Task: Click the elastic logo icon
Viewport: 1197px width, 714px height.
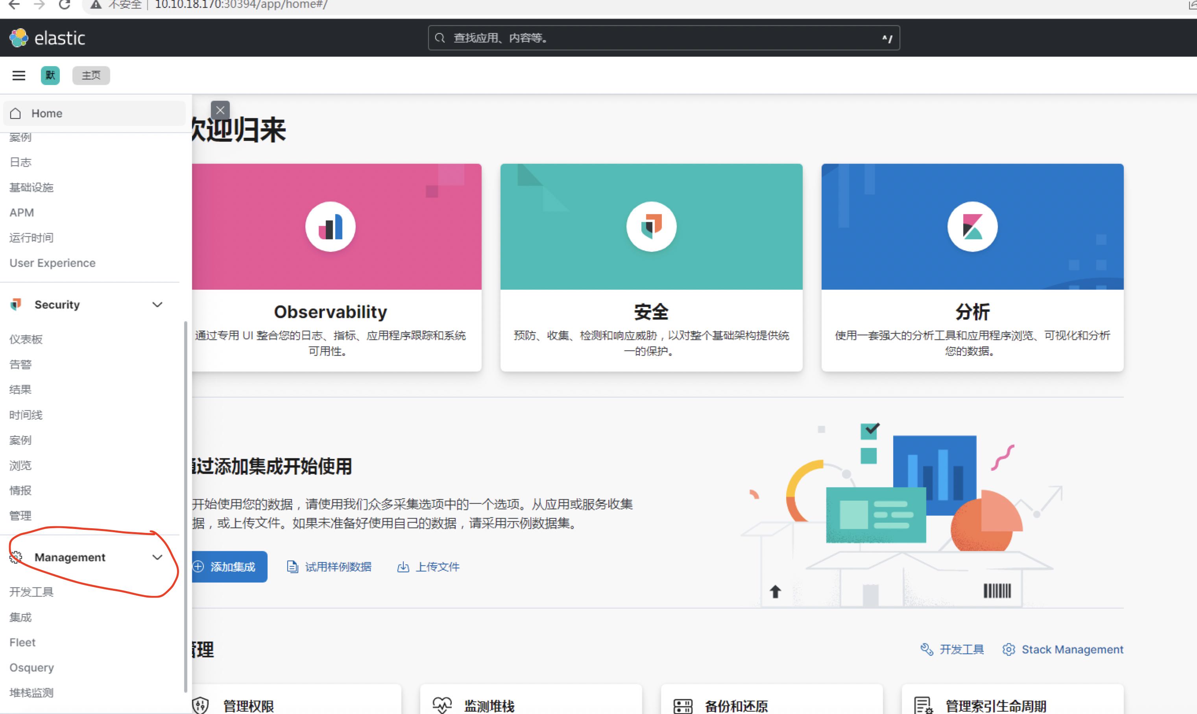Action: point(18,37)
